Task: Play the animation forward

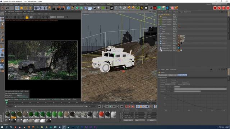Action: point(110,107)
